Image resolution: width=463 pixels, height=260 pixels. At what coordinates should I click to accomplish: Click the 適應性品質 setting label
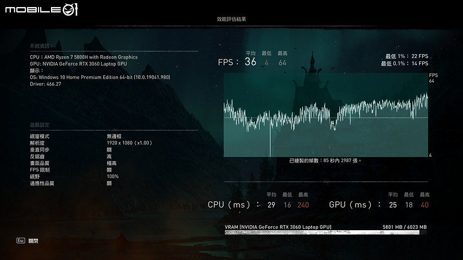coord(42,184)
